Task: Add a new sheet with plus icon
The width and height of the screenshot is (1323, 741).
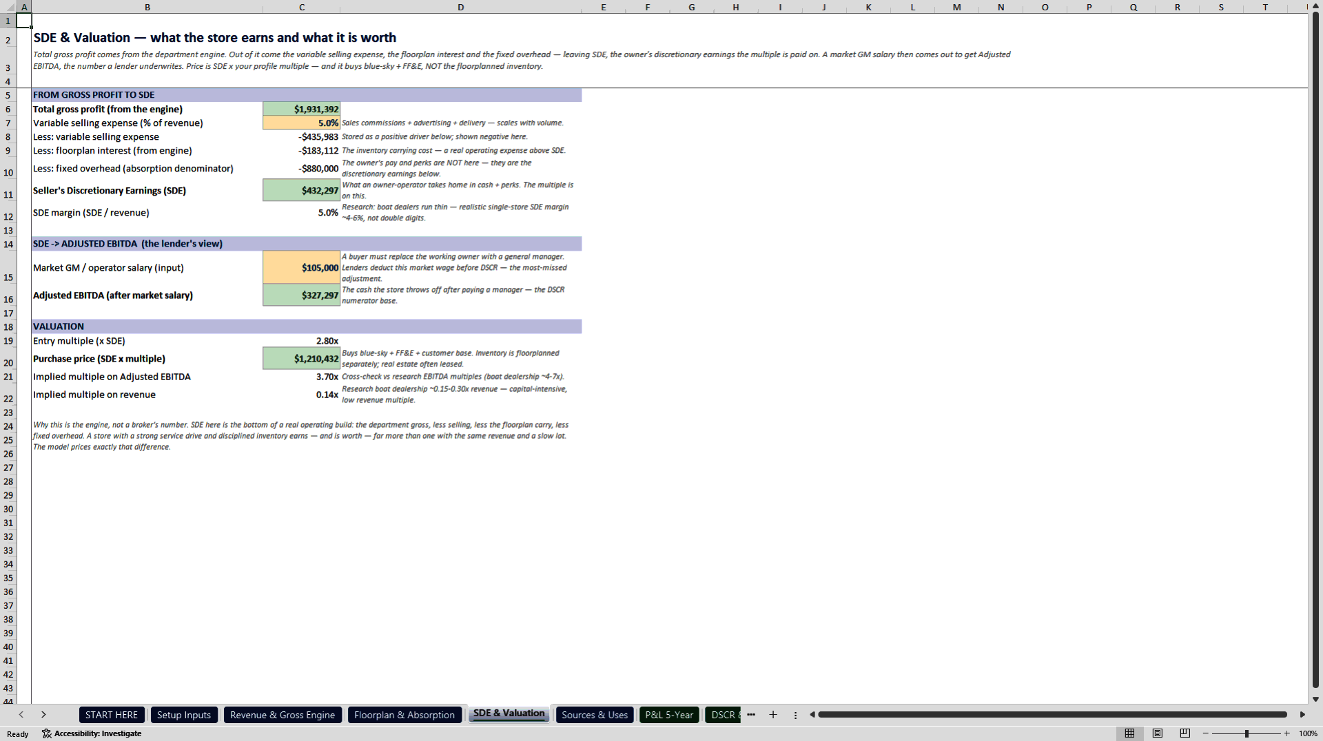Action: click(x=773, y=715)
